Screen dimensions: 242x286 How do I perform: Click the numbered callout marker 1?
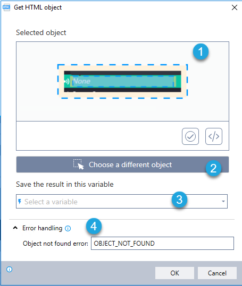(x=201, y=51)
